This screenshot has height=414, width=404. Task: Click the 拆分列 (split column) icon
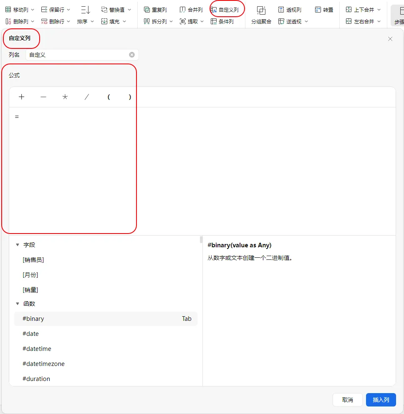pos(146,21)
